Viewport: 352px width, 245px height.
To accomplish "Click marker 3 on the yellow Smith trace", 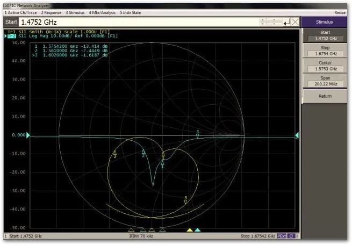I will (x=185, y=200).
